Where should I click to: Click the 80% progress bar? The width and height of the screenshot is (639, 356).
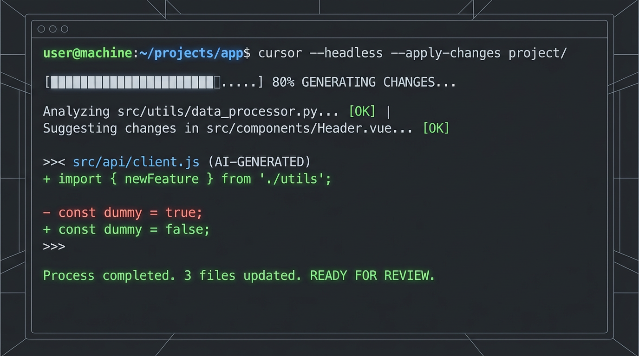pyautogui.click(x=153, y=82)
